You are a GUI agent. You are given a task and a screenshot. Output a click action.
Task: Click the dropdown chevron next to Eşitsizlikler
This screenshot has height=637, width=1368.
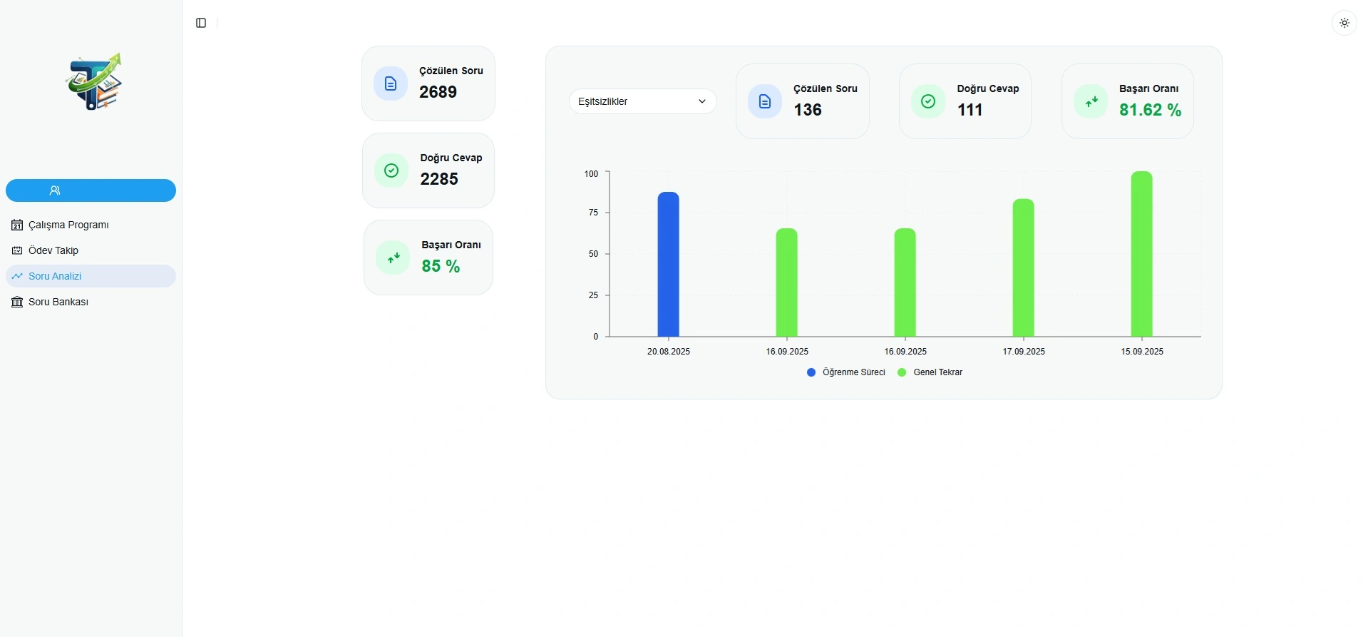click(701, 101)
